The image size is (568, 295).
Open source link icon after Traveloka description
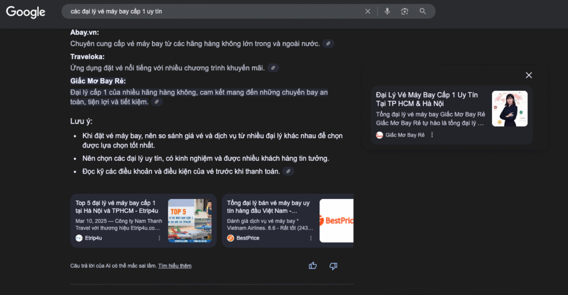coord(273,68)
